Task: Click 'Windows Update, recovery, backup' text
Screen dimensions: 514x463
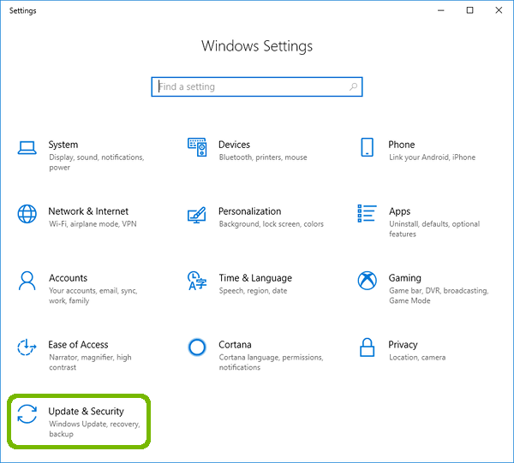Action: [94, 429]
